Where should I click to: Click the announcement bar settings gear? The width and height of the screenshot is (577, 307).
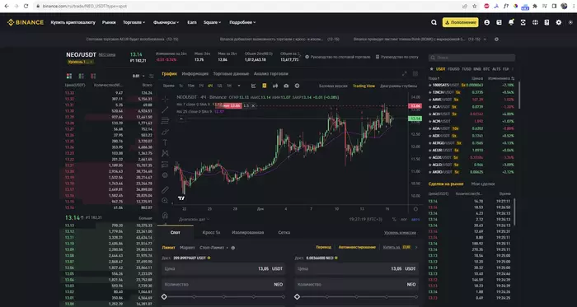496,40
